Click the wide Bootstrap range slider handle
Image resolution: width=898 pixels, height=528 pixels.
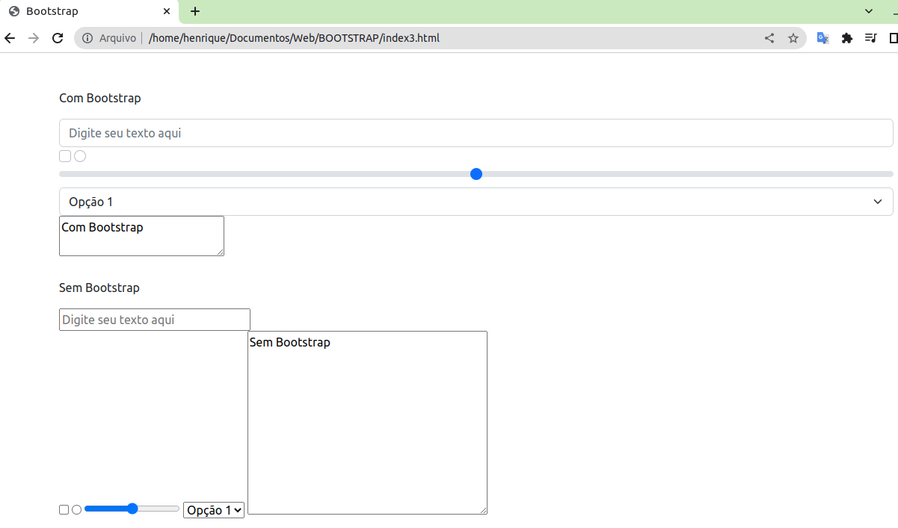(x=476, y=174)
